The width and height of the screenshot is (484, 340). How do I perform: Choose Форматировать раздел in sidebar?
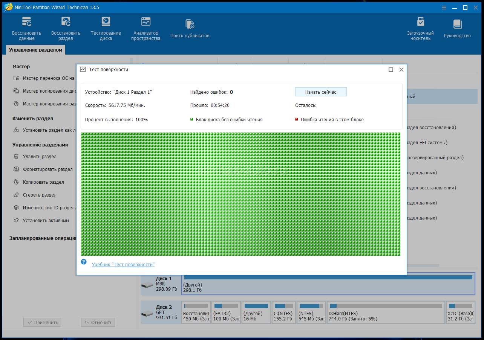(47, 169)
